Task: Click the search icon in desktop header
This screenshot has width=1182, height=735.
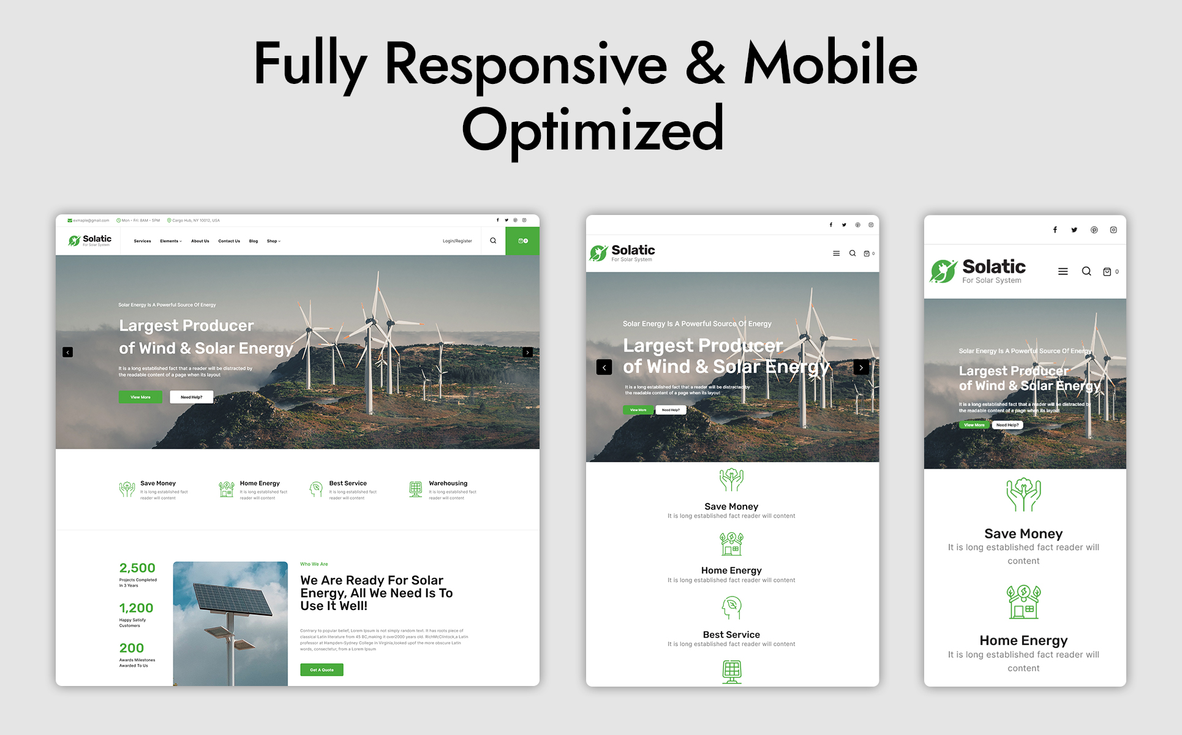Action: pyautogui.click(x=493, y=241)
